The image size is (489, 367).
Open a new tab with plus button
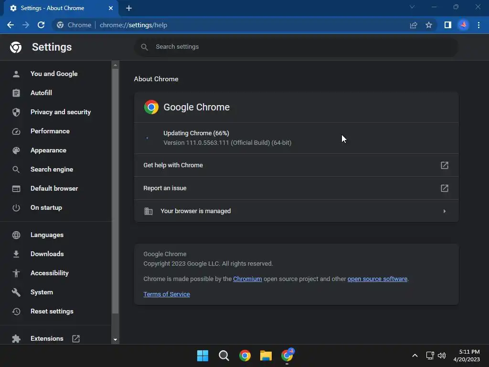(x=129, y=8)
